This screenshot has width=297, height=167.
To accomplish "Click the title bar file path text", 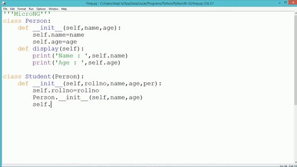I will 149,3.
